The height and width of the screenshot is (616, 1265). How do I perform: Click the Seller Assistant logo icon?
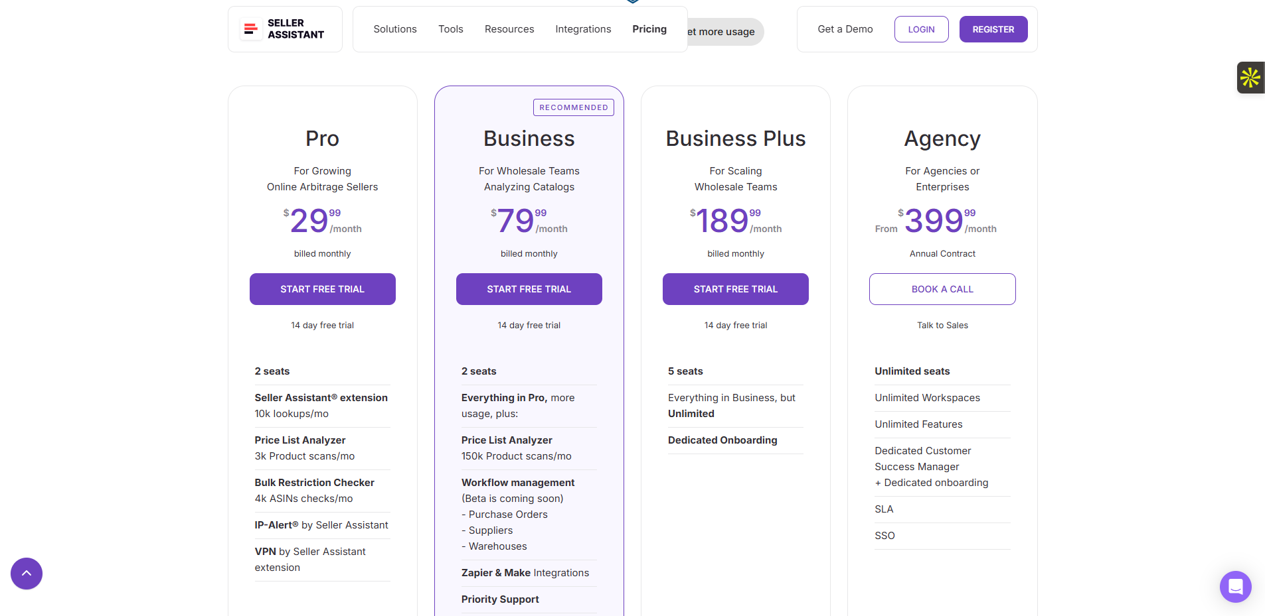251,29
